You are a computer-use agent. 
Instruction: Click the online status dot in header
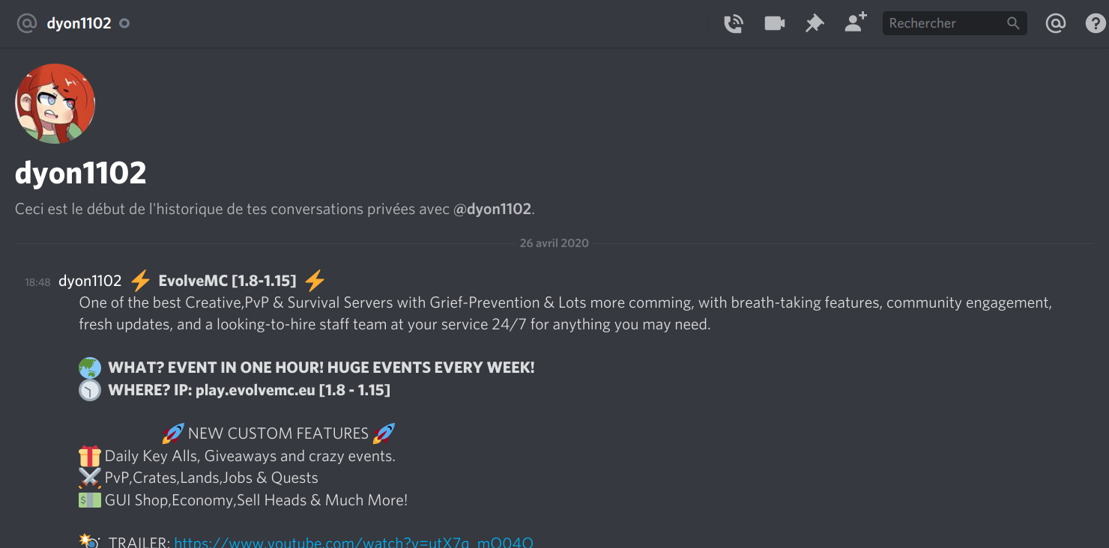click(x=124, y=23)
